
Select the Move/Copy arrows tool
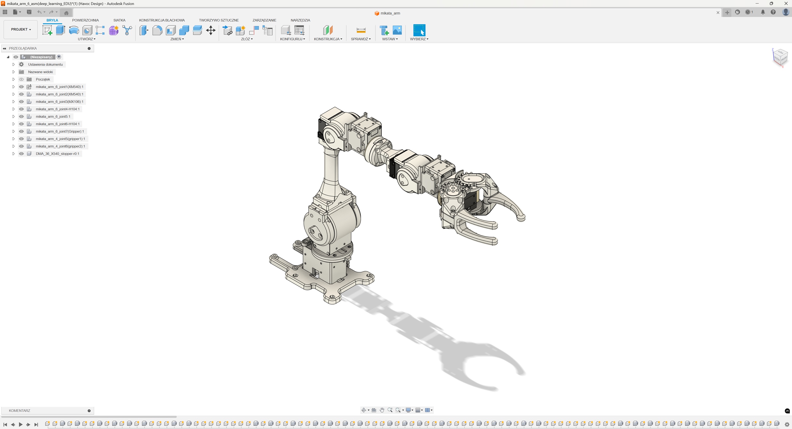(211, 30)
